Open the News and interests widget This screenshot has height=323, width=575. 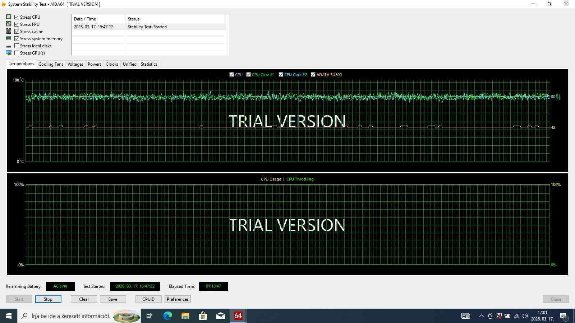tap(466, 316)
